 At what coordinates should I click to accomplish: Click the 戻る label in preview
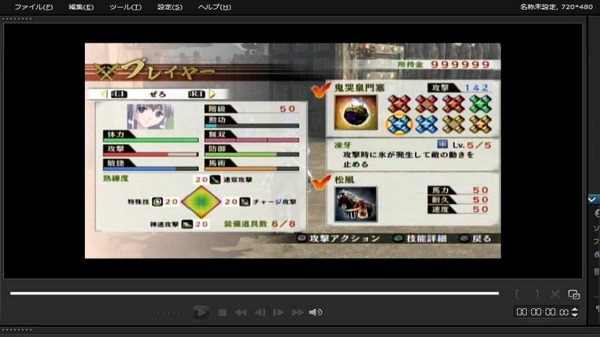click(x=481, y=238)
